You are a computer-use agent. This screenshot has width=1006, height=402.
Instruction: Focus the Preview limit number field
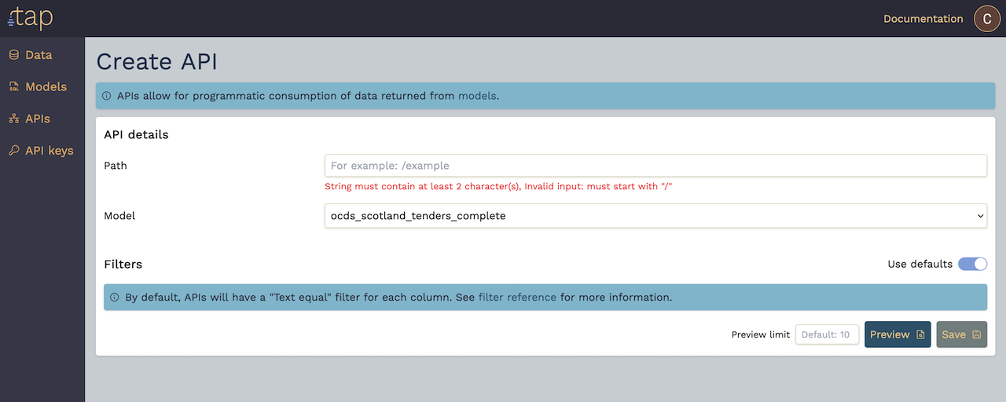(x=827, y=334)
